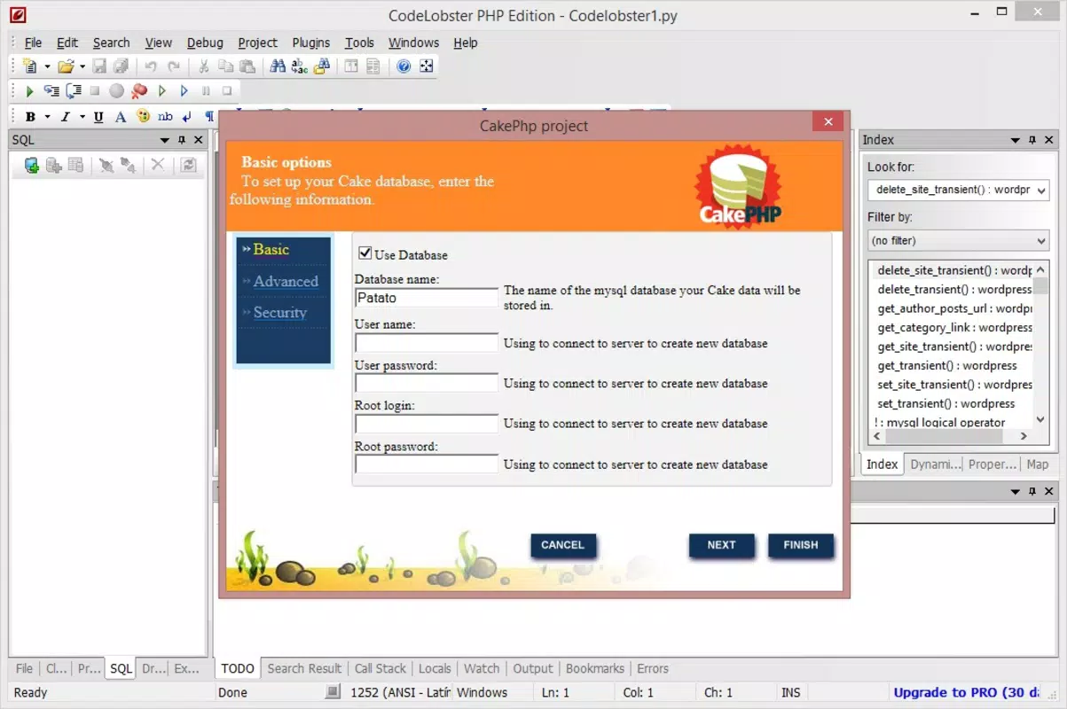Open the Open-folder dropdown arrow
This screenshot has width=1067, height=709.
(82, 66)
